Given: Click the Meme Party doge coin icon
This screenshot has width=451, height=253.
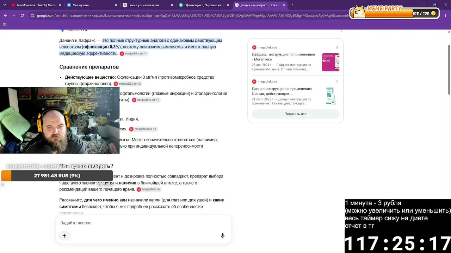Looking at the screenshot, I should [x=359, y=12].
